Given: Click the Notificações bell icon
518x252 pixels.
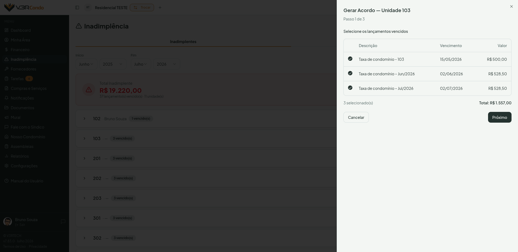Looking at the screenshot, I should [6, 98].
